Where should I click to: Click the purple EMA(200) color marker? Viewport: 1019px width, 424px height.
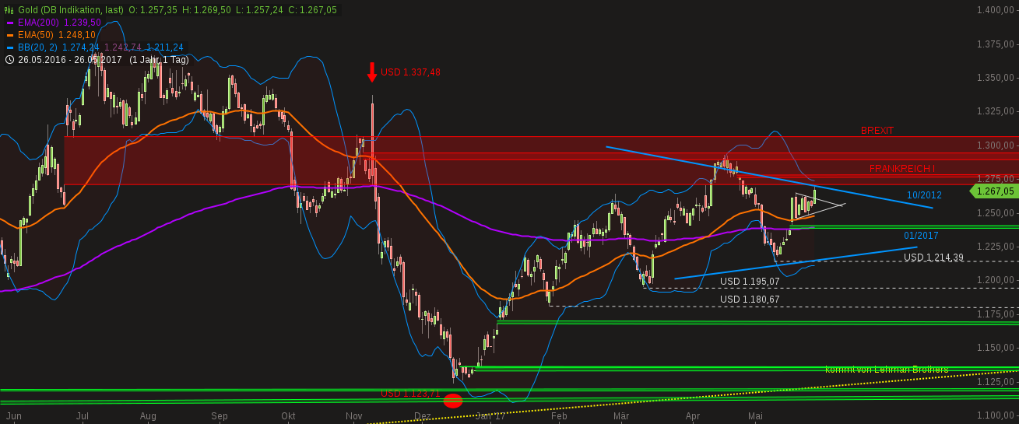tap(10, 23)
